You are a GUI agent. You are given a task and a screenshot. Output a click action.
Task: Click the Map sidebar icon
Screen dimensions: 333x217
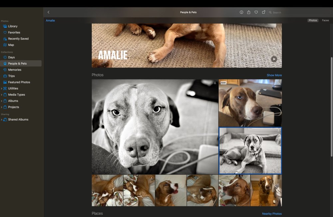click(5, 45)
